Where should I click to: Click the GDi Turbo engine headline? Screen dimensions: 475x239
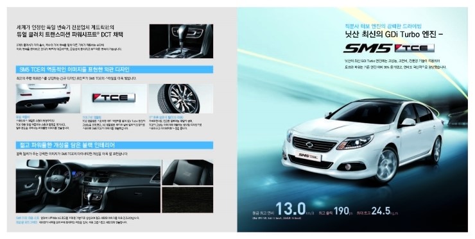[394, 35]
